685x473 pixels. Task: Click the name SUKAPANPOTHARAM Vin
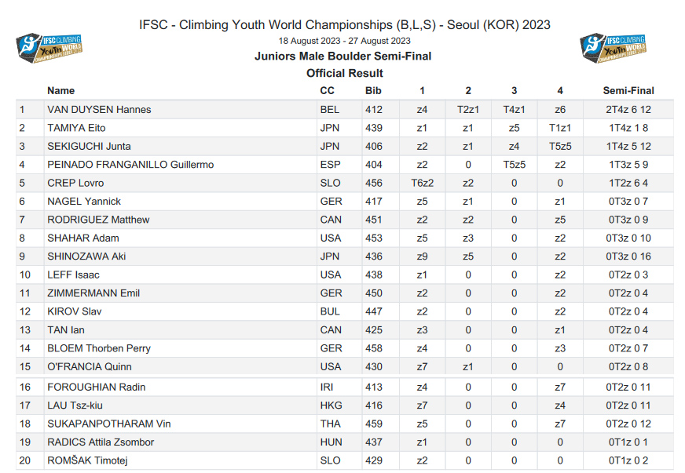[x=109, y=424]
